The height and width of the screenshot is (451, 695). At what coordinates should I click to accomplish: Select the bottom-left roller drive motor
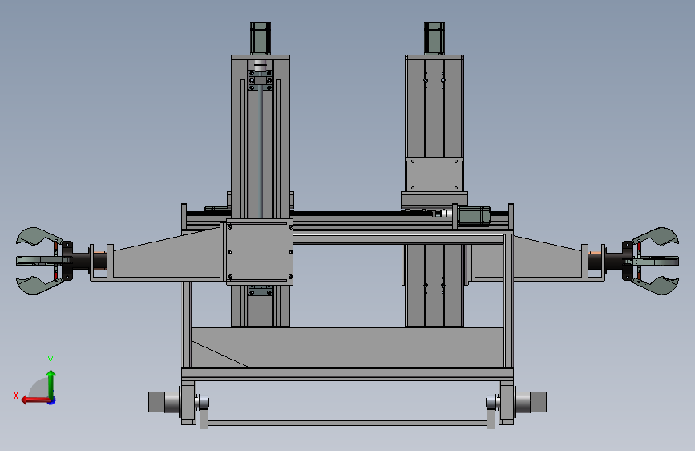pos(164,402)
